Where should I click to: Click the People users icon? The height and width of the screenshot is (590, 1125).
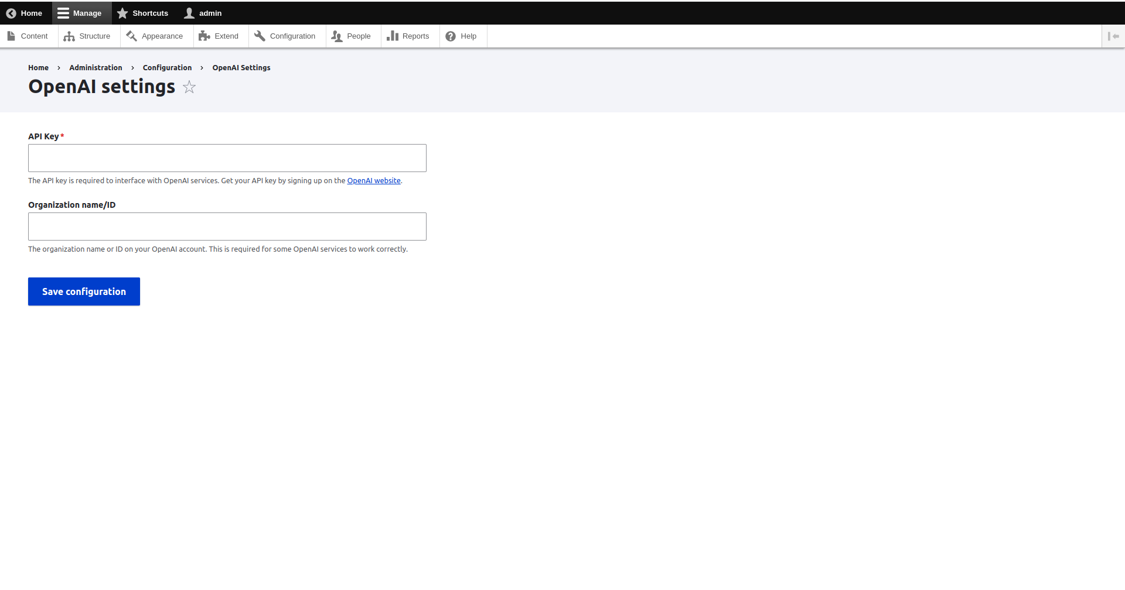click(337, 36)
